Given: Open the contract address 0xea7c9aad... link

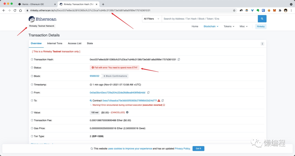Looking at the screenshot, I should (x=129, y=101).
